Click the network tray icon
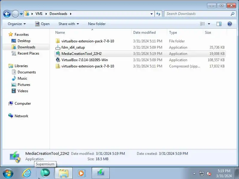Screen dimensions: 239x179 tap(201, 173)
